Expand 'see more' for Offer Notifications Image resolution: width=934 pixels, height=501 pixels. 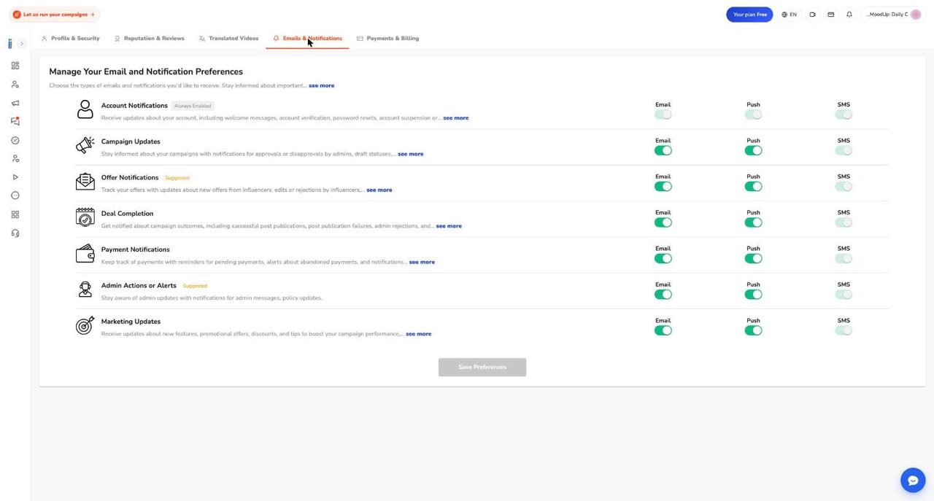[x=379, y=190]
